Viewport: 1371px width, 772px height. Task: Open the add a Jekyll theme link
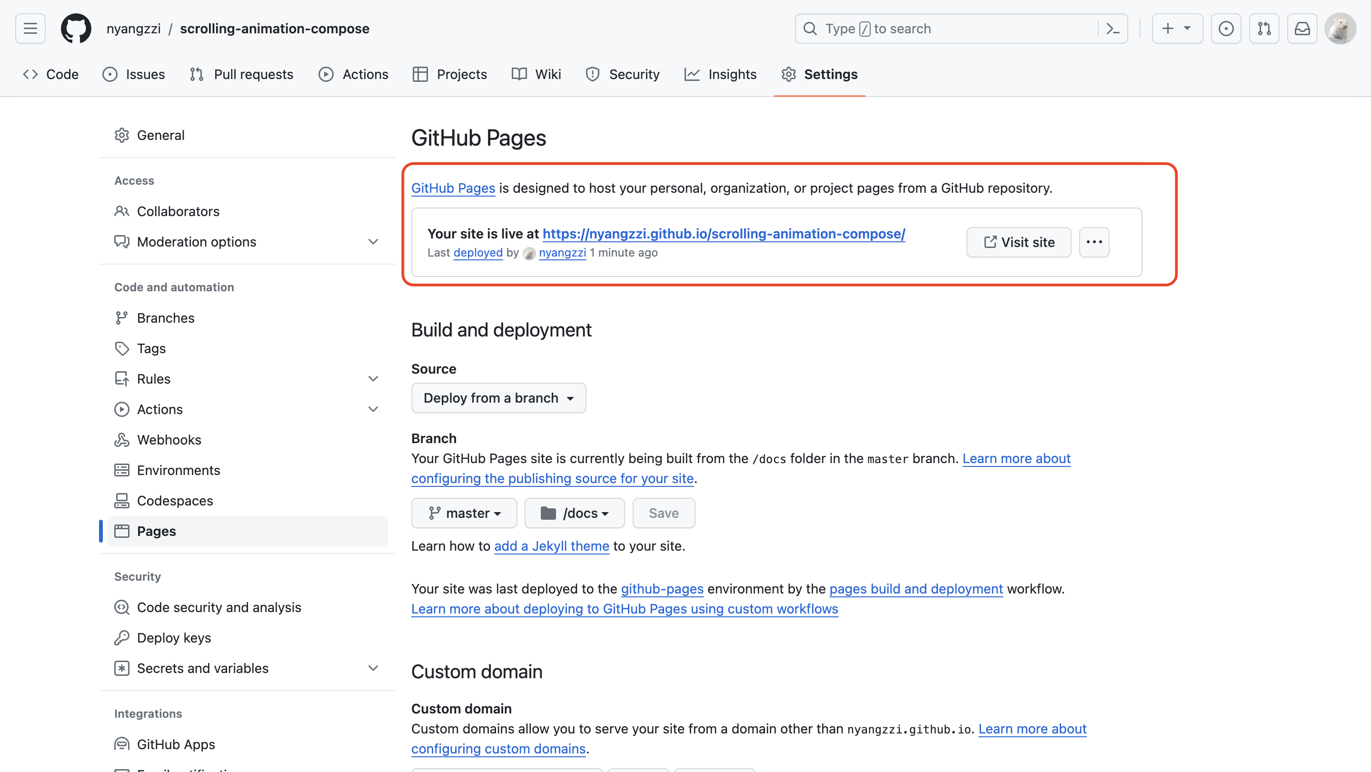[551, 546]
